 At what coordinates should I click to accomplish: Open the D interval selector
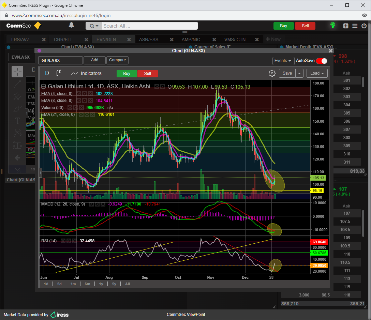click(x=47, y=73)
